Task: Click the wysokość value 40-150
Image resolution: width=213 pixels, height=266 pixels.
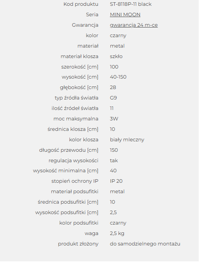Action: pos(118,77)
